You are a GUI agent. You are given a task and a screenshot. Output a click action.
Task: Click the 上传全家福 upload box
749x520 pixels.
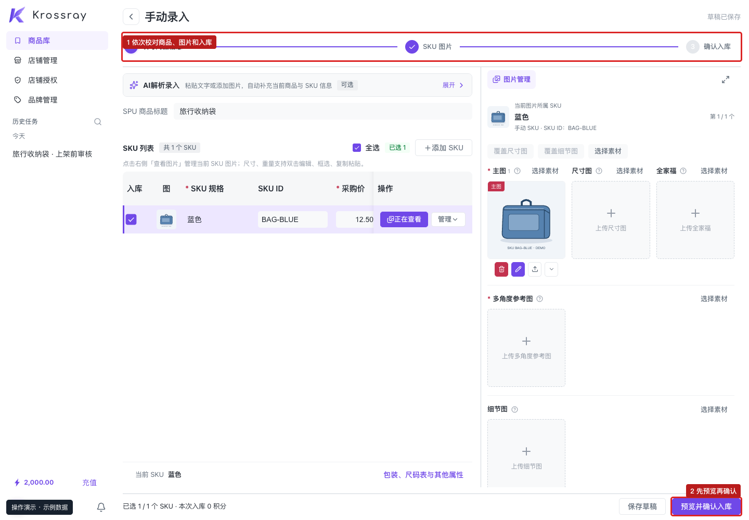(695, 220)
